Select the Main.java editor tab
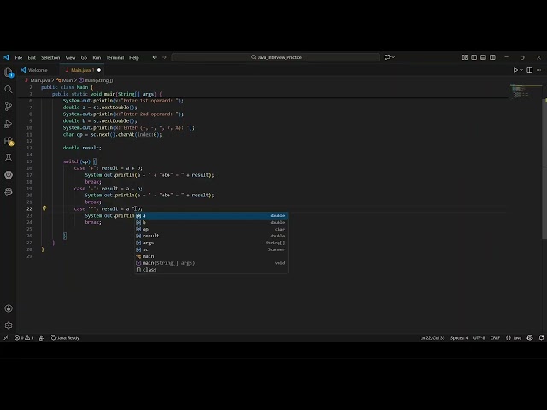The image size is (547, 410). [x=80, y=70]
